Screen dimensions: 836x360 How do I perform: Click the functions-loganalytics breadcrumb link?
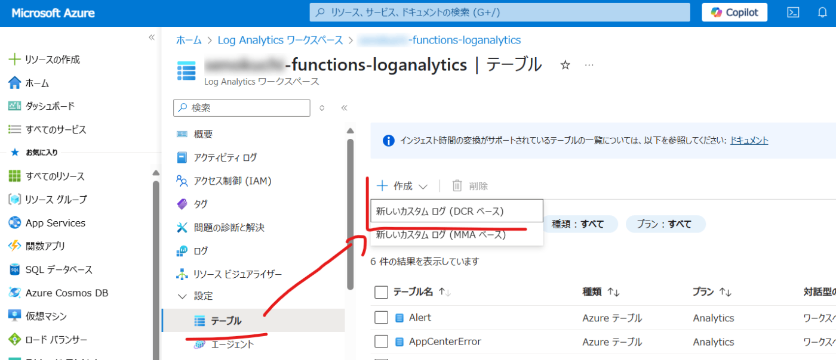point(439,40)
